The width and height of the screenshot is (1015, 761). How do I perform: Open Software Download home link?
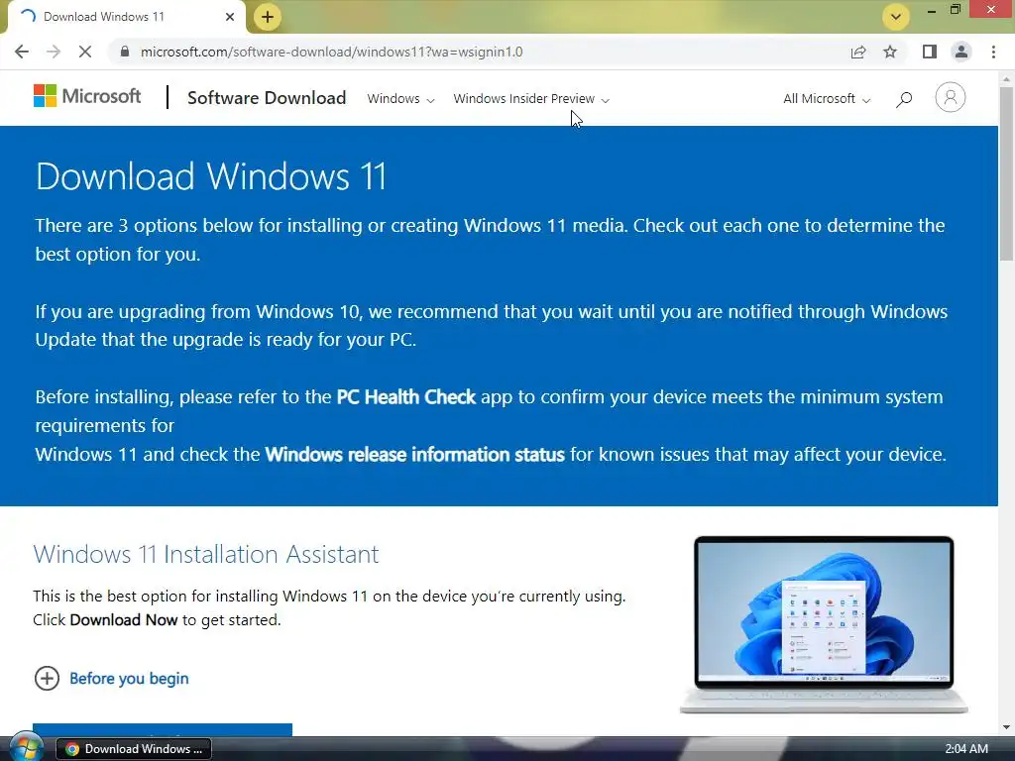(267, 98)
